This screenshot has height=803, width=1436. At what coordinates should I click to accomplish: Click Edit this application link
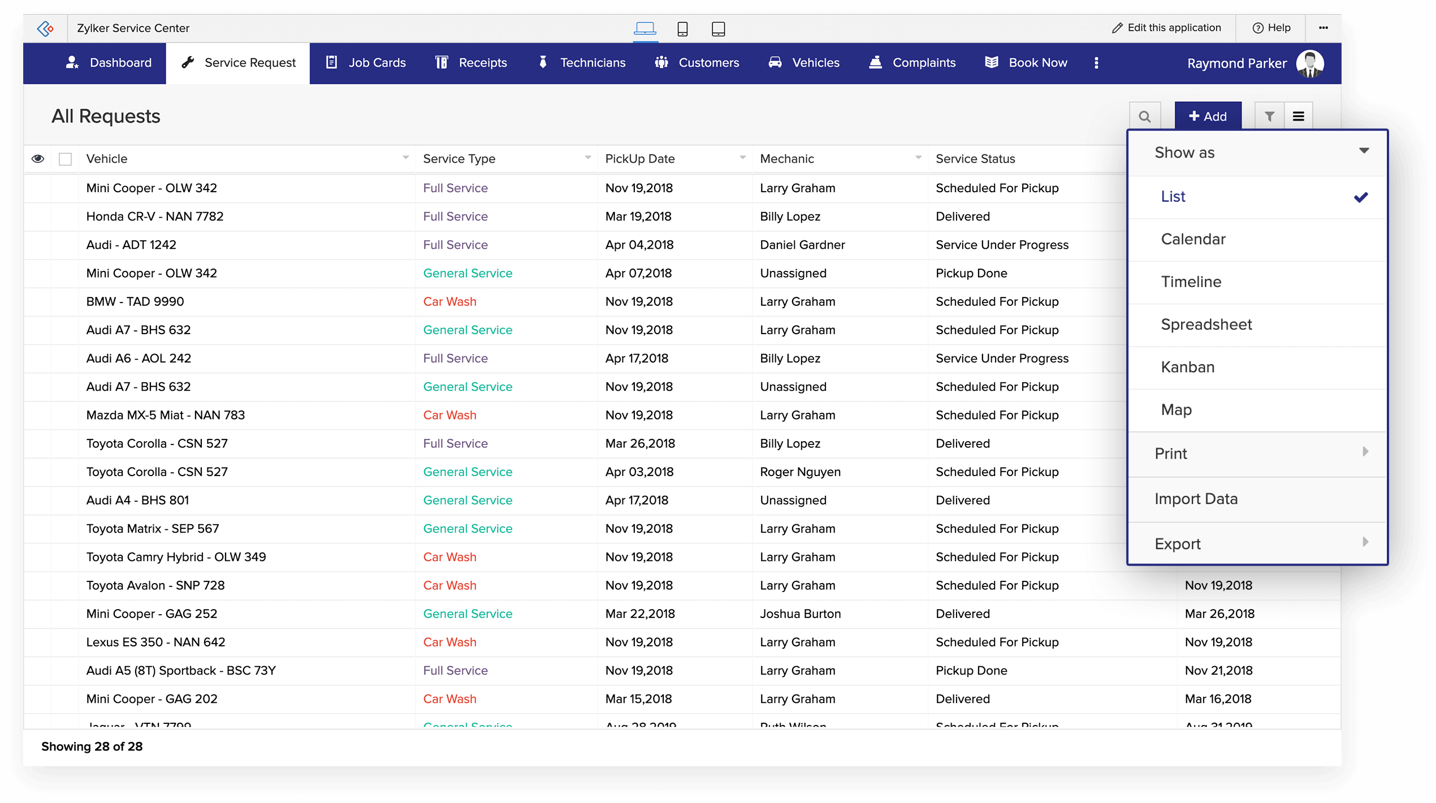pyautogui.click(x=1166, y=28)
